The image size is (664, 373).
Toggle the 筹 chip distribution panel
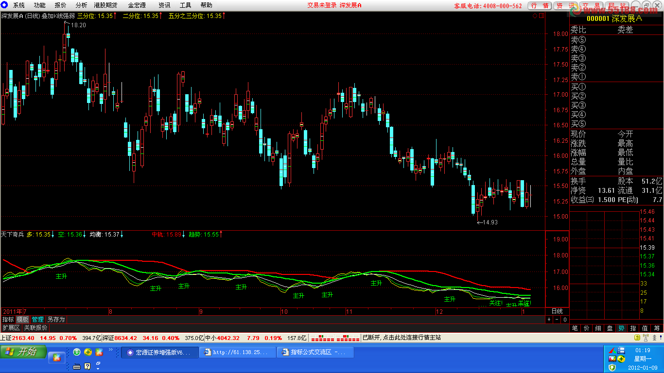point(657,328)
